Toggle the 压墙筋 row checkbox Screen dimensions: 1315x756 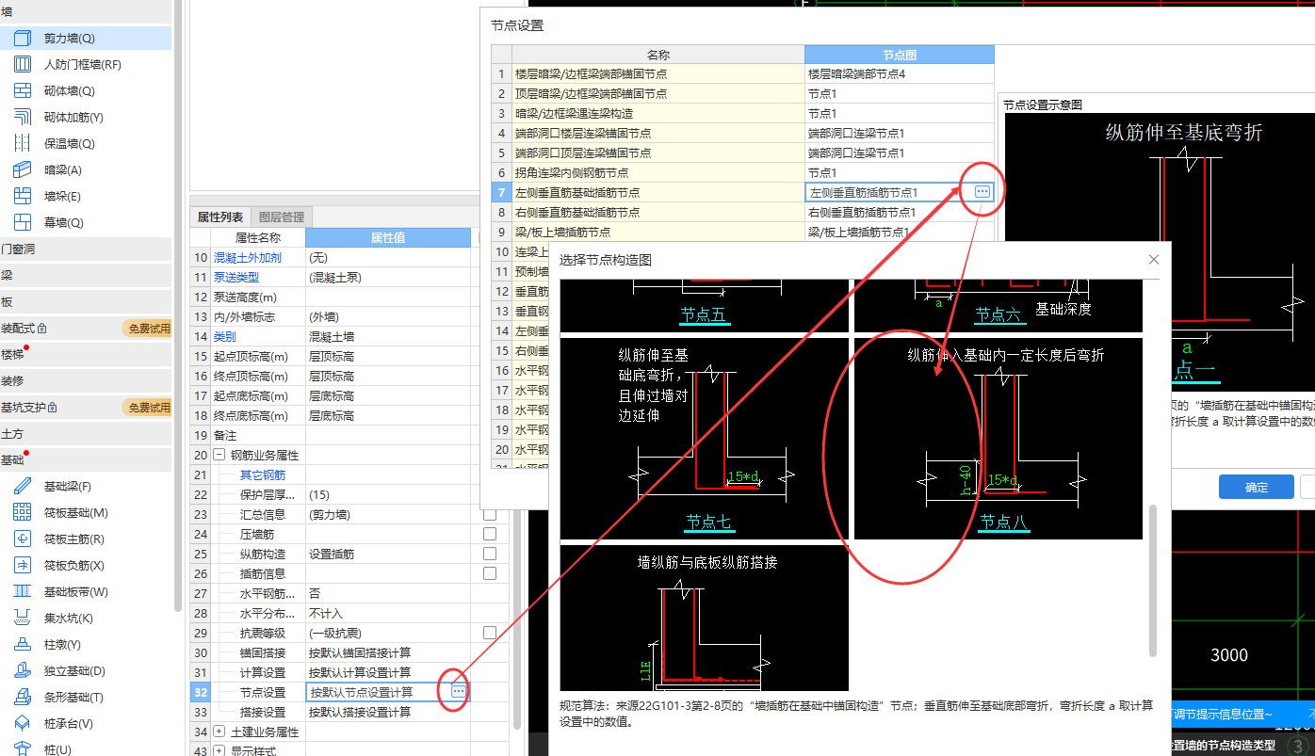490,534
